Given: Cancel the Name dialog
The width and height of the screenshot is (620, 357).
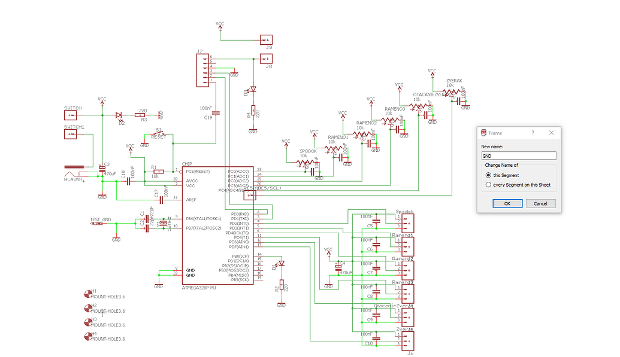Looking at the screenshot, I should 540,203.
